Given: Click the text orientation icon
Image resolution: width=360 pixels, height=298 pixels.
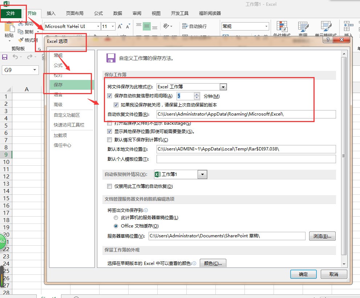Looking at the screenshot, I should click(166, 26).
